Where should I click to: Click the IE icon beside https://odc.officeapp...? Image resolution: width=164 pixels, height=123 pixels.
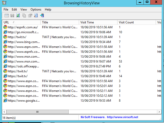click(5, 66)
